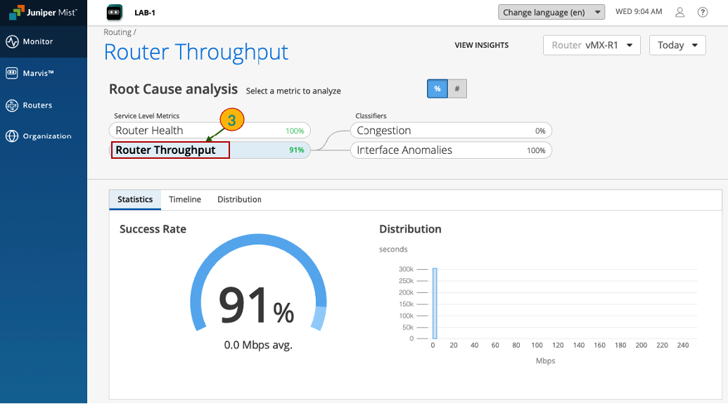
Task: Click the LAB-1 robot avatar icon
Action: click(114, 12)
